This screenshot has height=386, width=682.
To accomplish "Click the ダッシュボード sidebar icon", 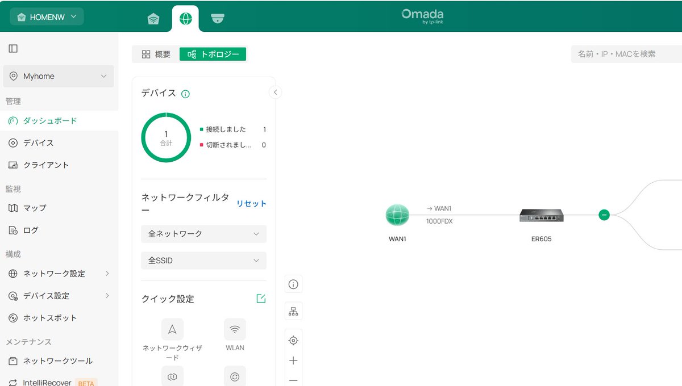I will click(13, 121).
